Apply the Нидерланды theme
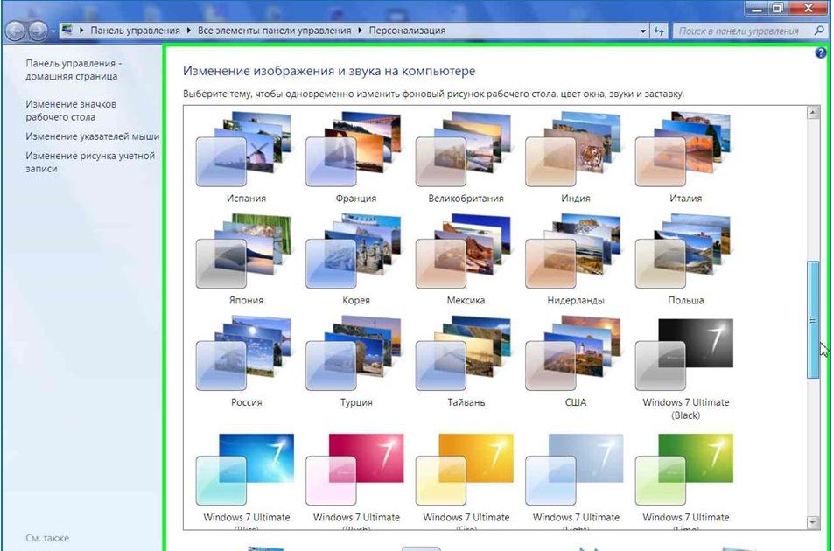834x551 pixels. [576, 260]
